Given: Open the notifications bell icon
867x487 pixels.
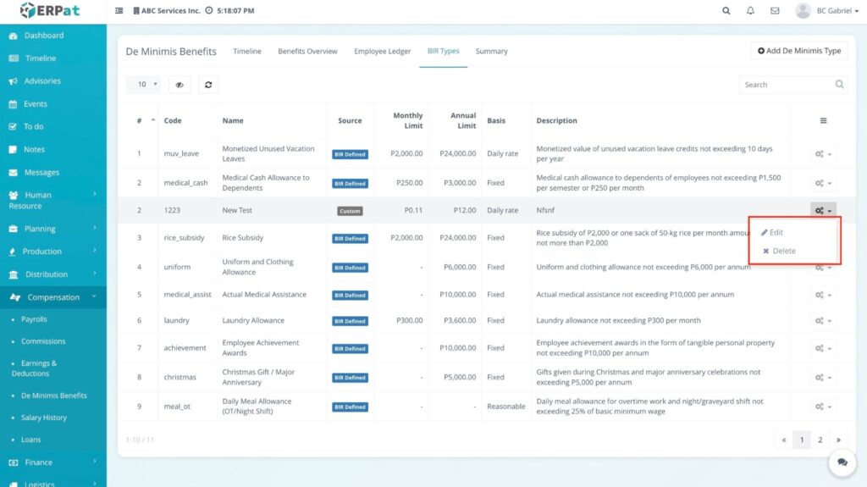Looking at the screenshot, I should pos(750,11).
